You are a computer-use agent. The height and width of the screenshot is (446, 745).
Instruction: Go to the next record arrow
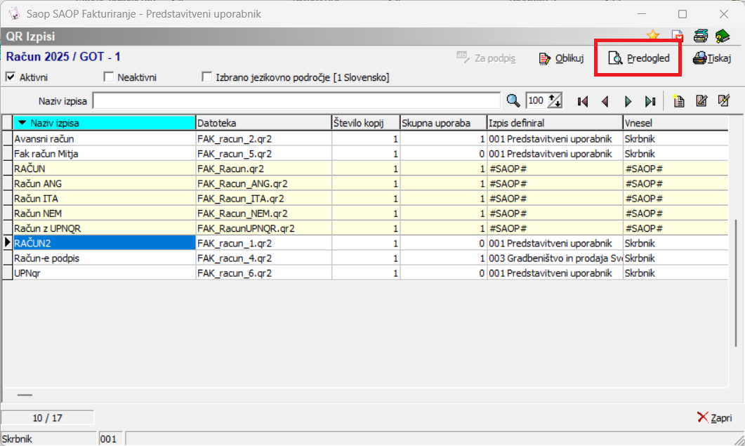pos(628,101)
